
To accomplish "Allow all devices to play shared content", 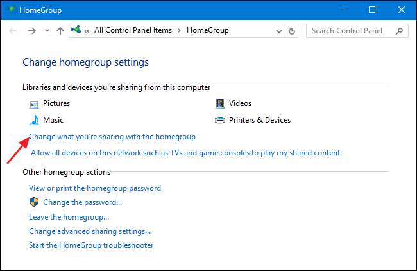I will click(x=185, y=153).
